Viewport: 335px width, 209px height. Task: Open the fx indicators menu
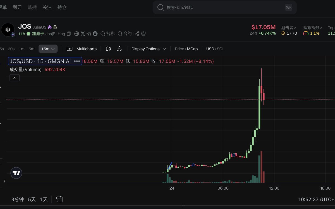(119, 49)
